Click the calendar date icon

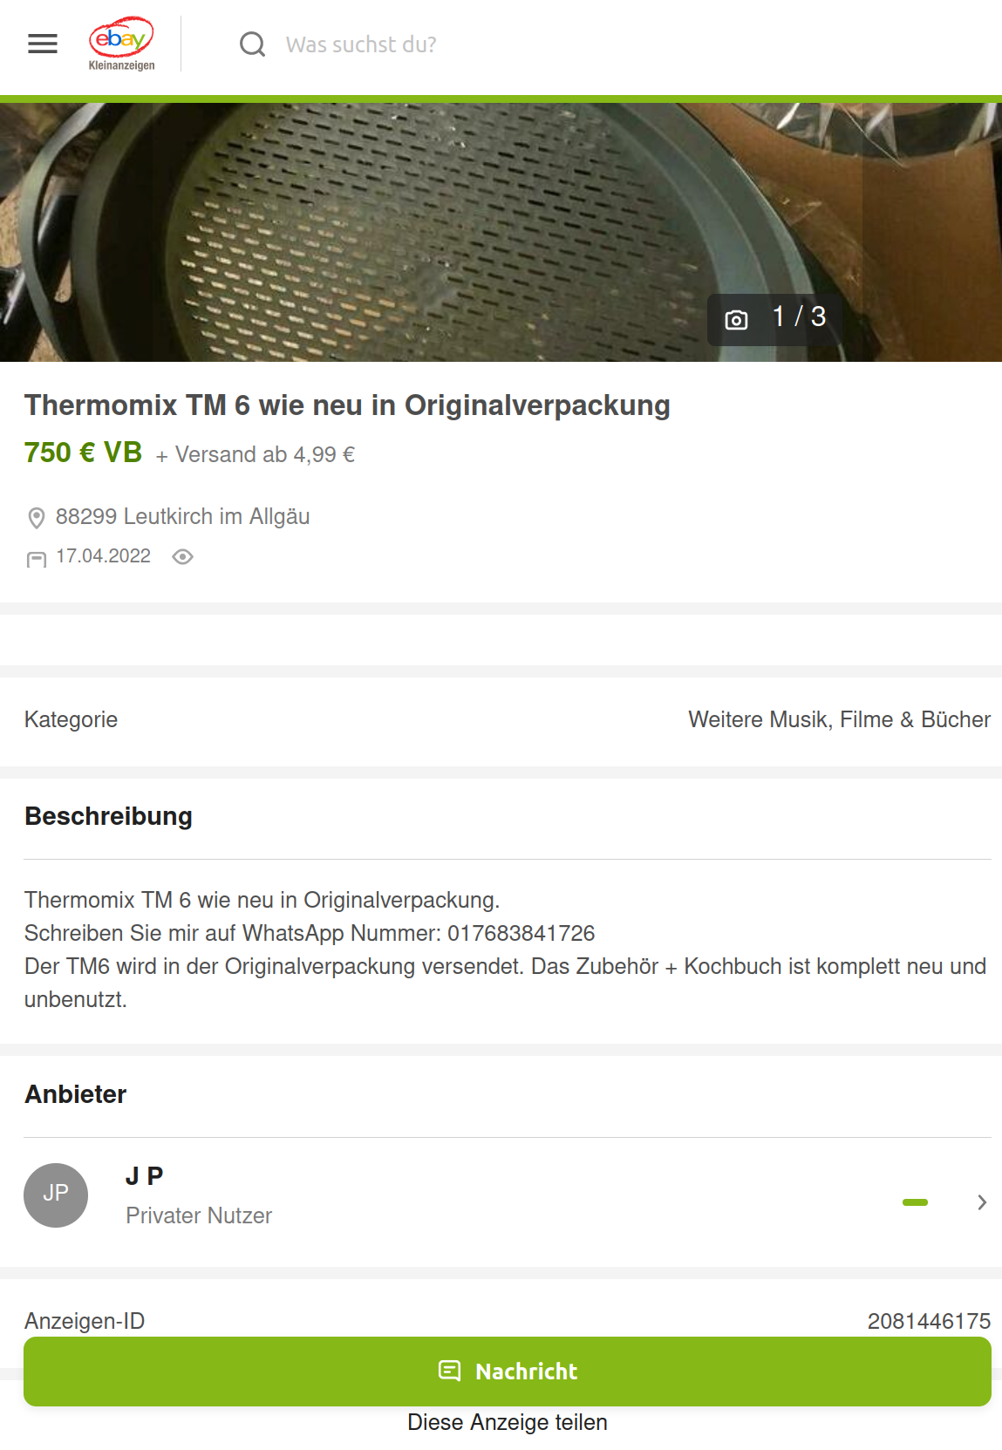(x=37, y=559)
